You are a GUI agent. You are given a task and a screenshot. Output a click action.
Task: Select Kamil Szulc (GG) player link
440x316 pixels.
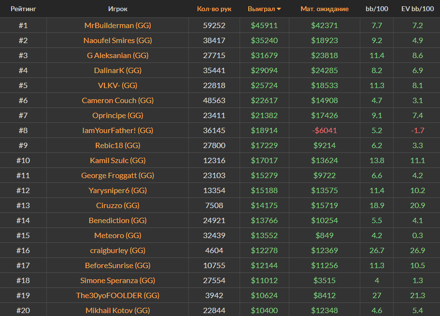118,160
